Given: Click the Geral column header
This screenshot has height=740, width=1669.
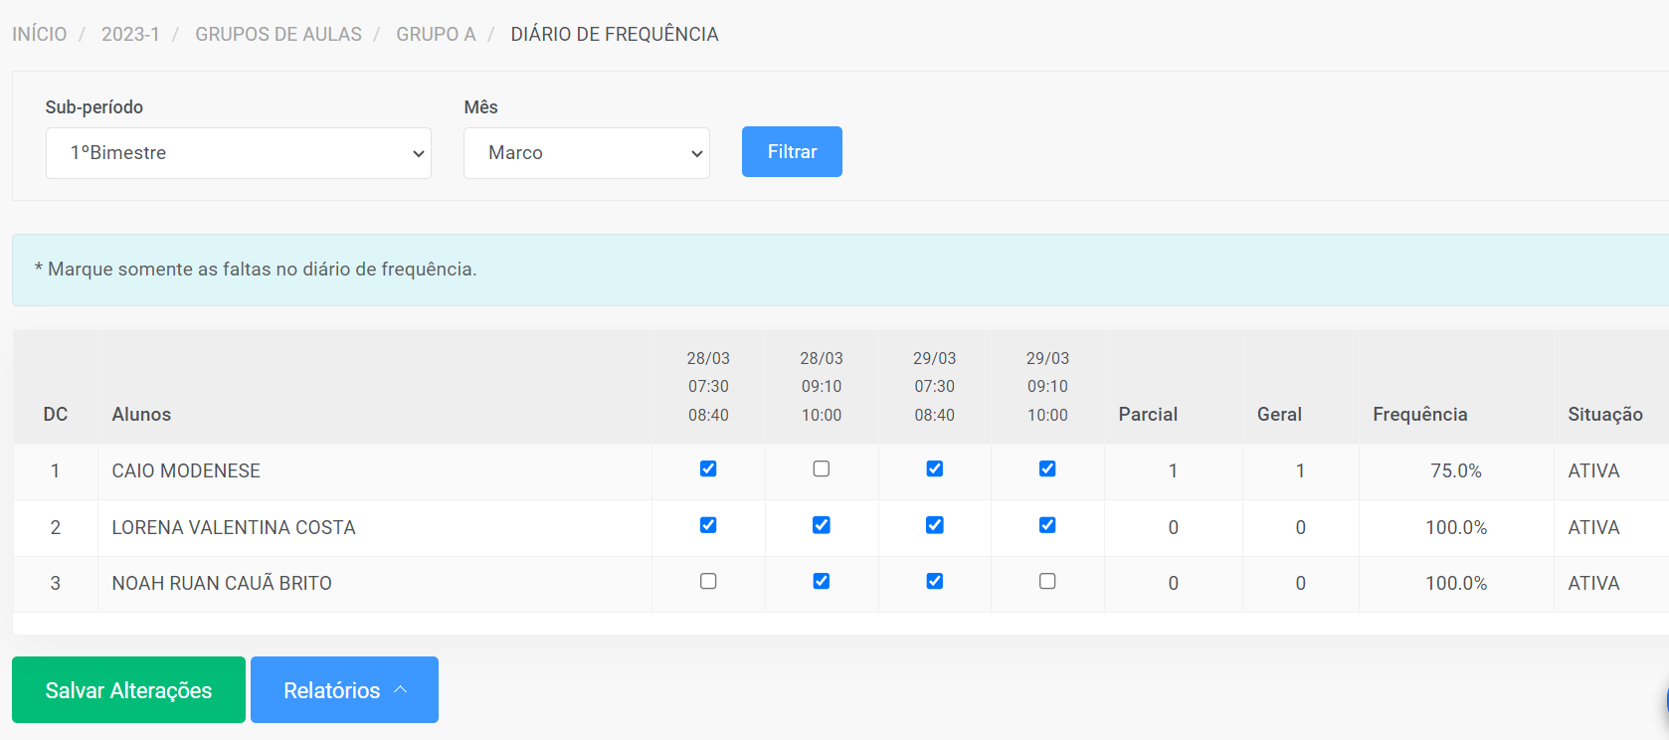Looking at the screenshot, I should coord(1279,414).
